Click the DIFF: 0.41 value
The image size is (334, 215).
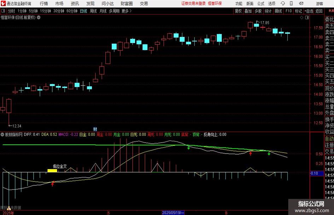pos(32,135)
